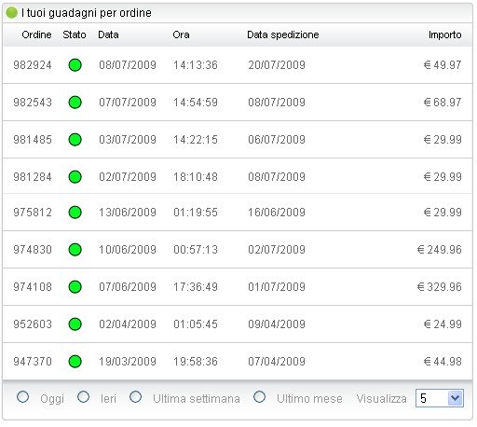The image size is (477, 427).
Task: Choose Ultimo mese radio option
Action: [x=259, y=397]
